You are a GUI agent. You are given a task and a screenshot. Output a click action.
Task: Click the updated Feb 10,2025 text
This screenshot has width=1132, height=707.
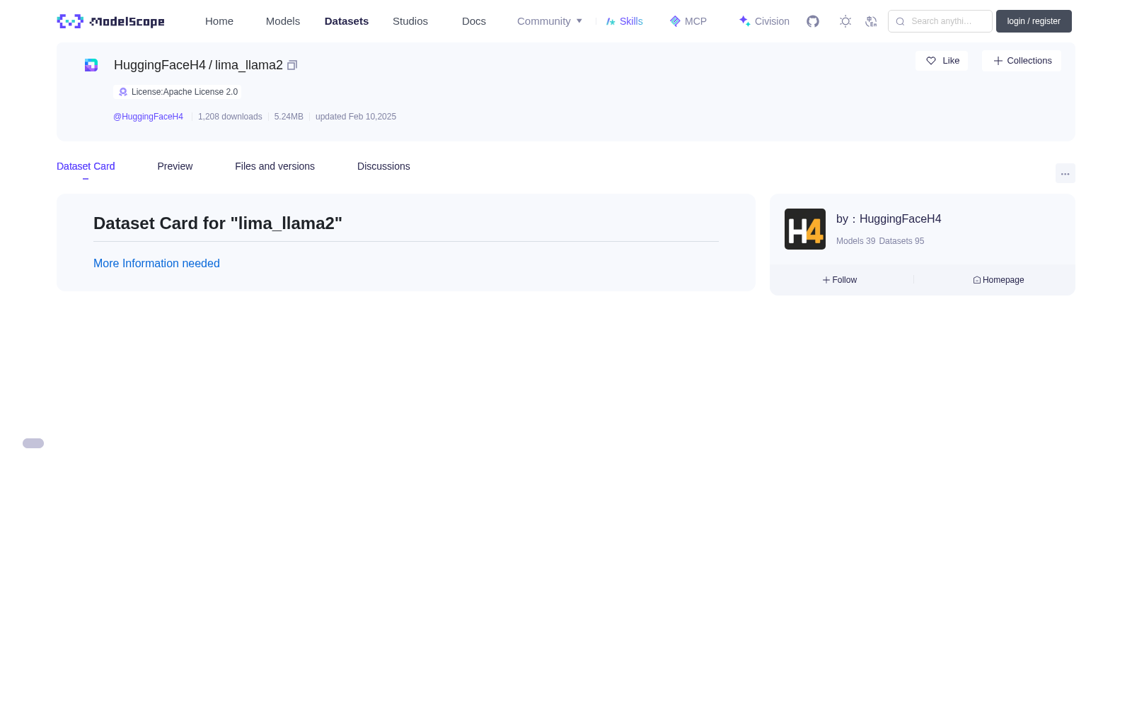coord(356,117)
